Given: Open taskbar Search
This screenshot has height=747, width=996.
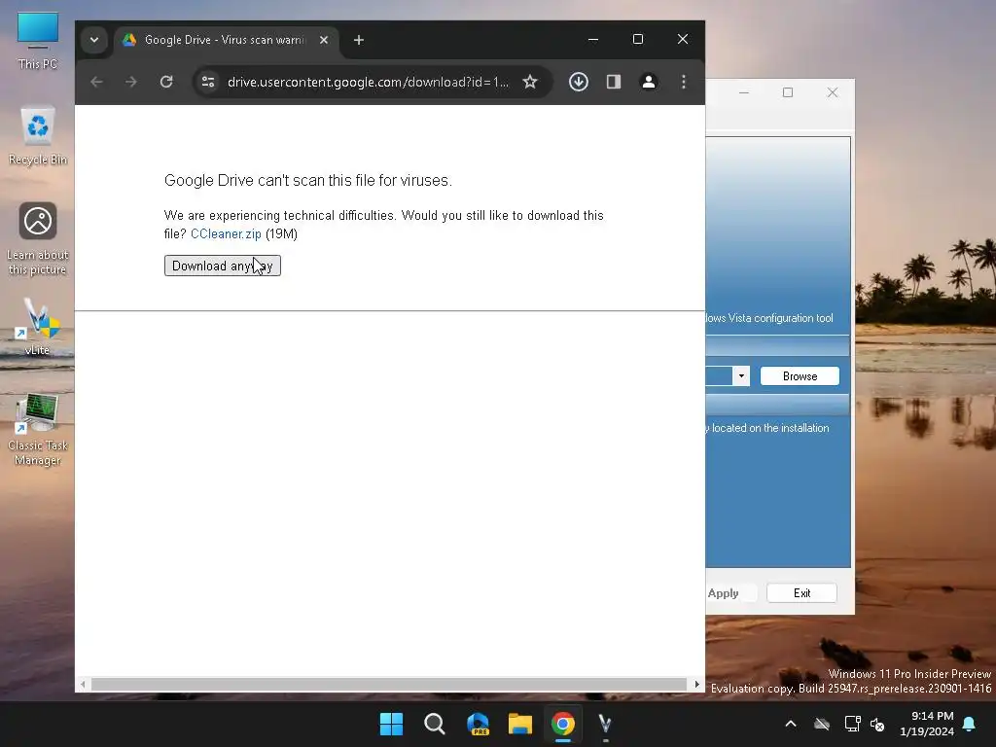Looking at the screenshot, I should click(435, 724).
